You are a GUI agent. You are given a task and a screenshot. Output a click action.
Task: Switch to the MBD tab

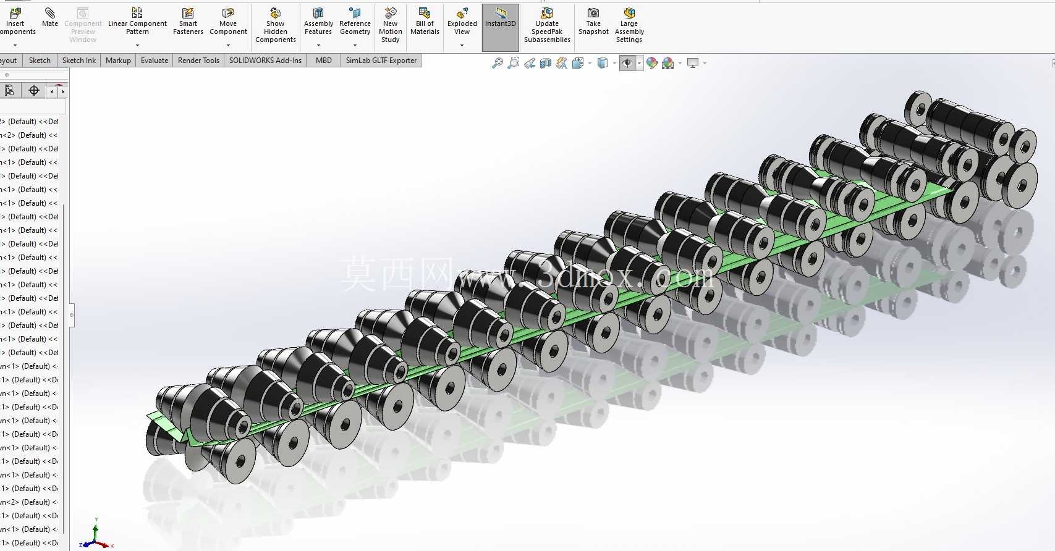click(324, 61)
